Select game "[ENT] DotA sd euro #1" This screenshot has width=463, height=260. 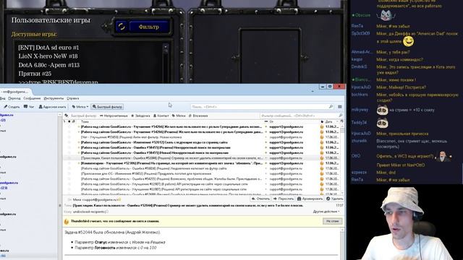[48, 48]
